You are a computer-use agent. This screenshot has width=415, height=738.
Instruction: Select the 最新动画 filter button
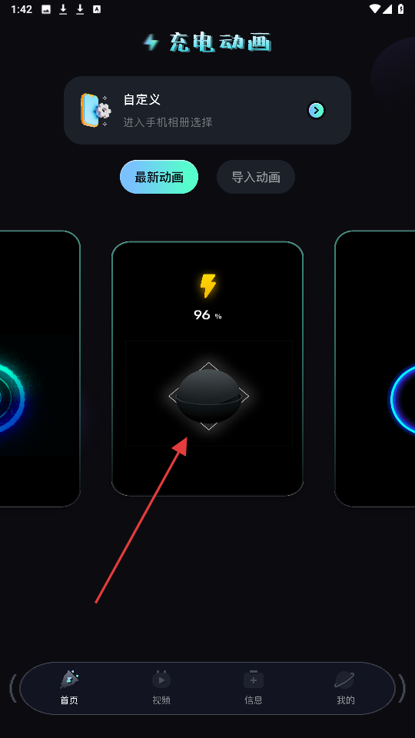[x=159, y=177]
